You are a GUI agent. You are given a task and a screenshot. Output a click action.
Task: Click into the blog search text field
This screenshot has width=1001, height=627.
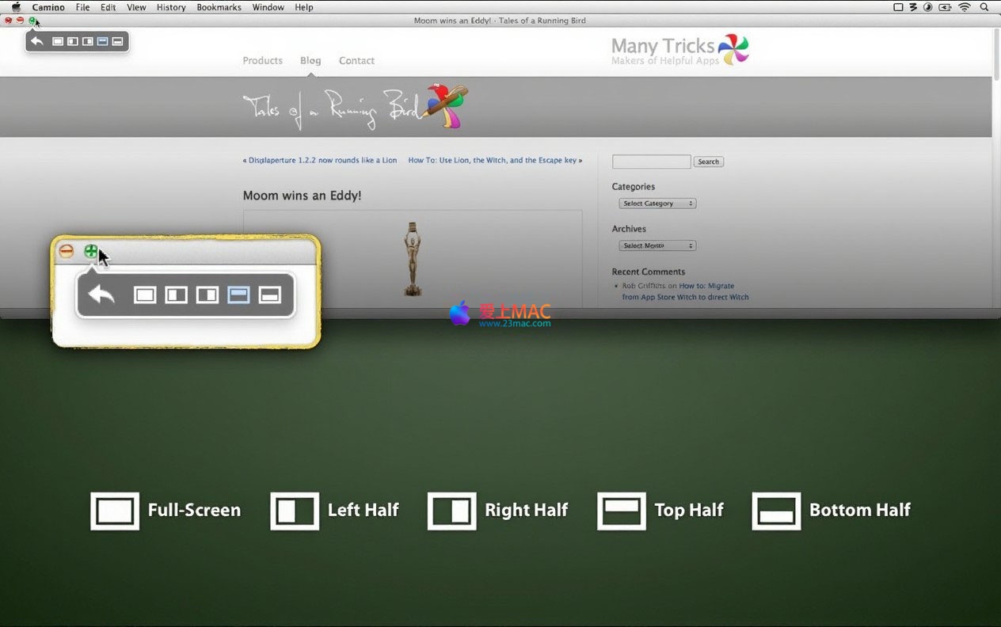pyautogui.click(x=651, y=161)
